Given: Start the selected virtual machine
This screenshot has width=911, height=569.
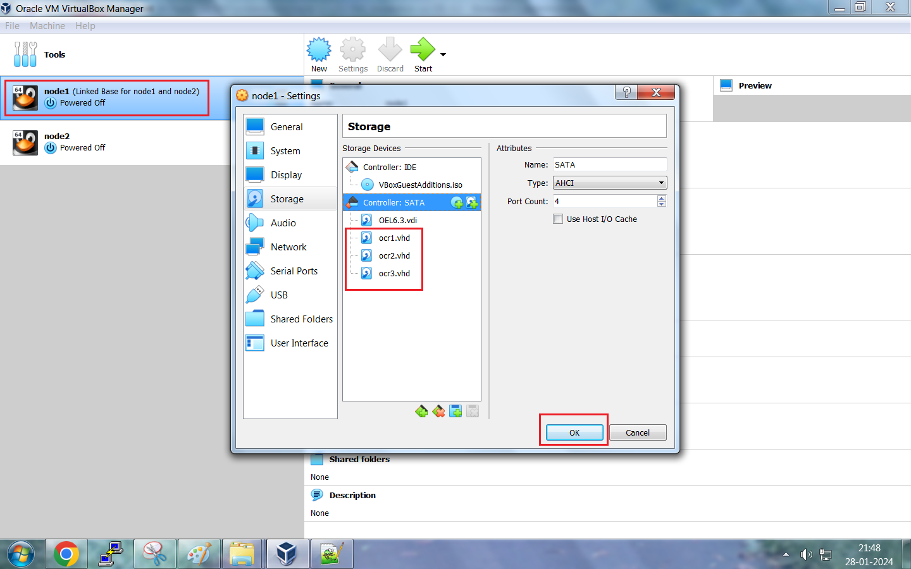Looking at the screenshot, I should pyautogui.click(x=423, y=55).
